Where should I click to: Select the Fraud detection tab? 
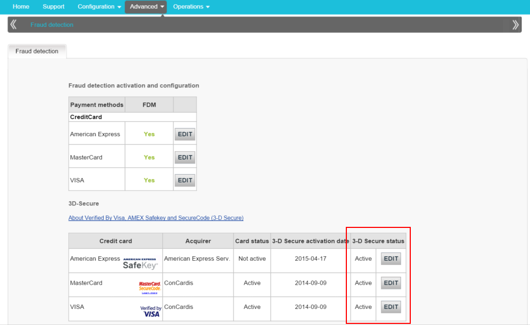coord(37,51)
